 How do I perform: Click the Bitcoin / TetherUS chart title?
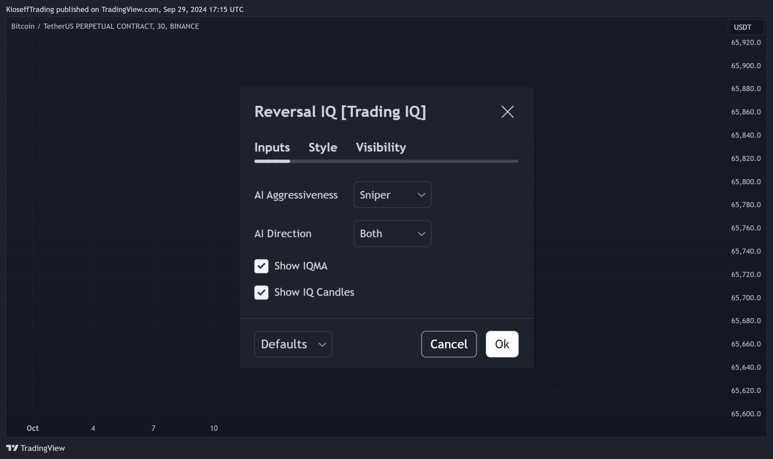point(105,26)
